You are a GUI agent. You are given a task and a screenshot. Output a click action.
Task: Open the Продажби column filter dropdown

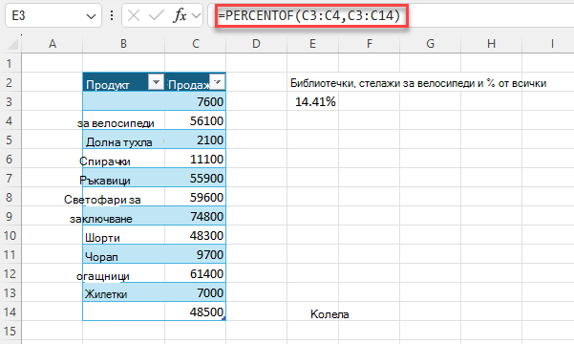217,81
